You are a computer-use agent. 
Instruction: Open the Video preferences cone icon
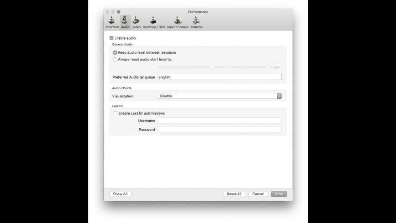pos(136,20)
